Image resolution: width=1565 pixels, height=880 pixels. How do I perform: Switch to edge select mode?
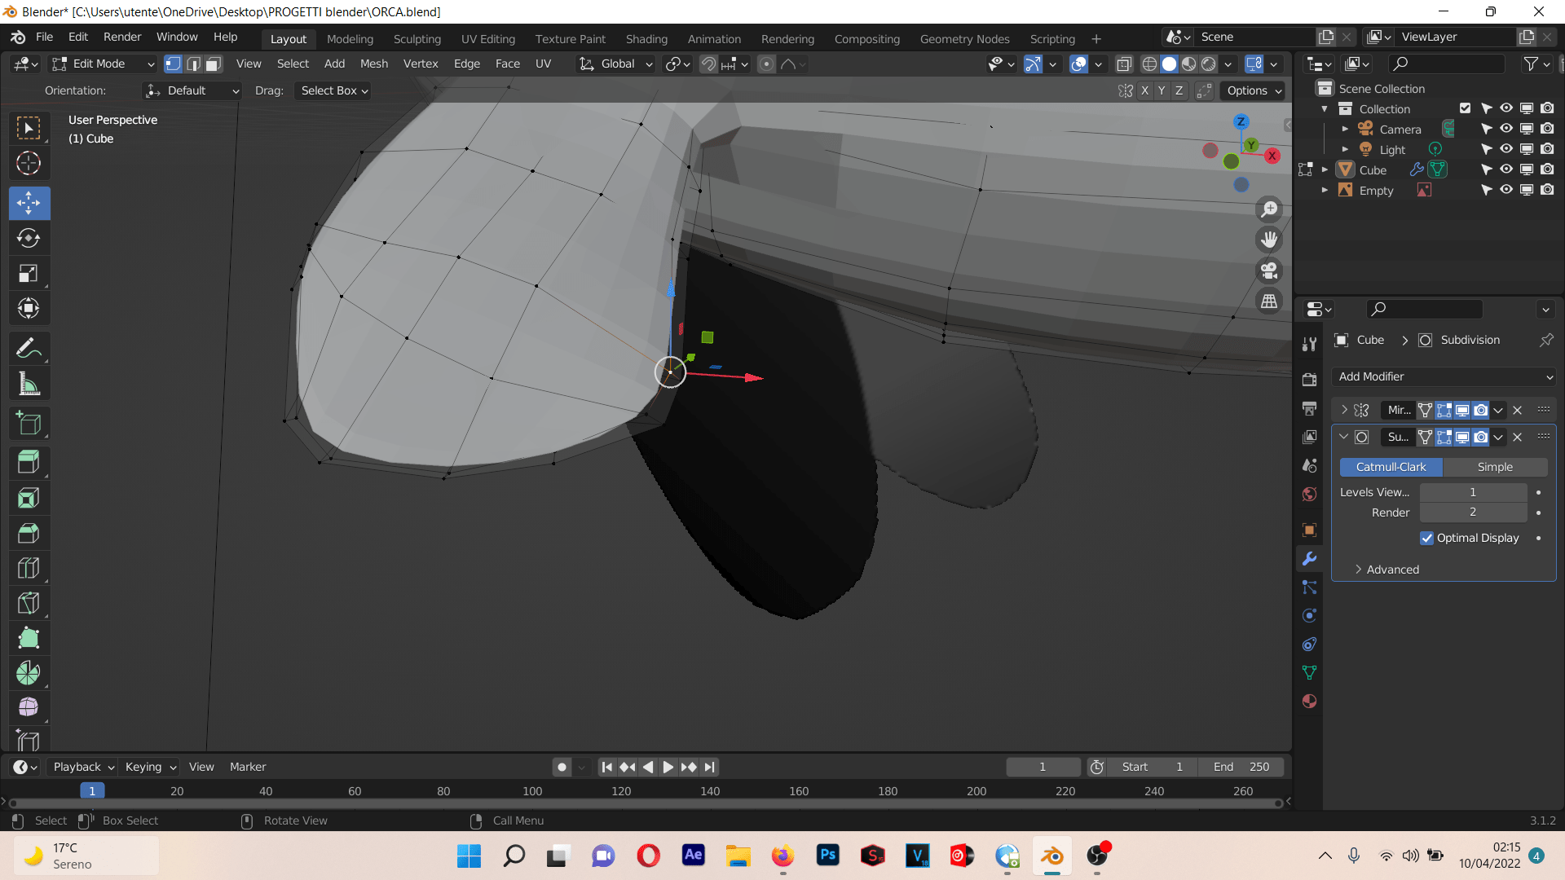pos(193,64)
